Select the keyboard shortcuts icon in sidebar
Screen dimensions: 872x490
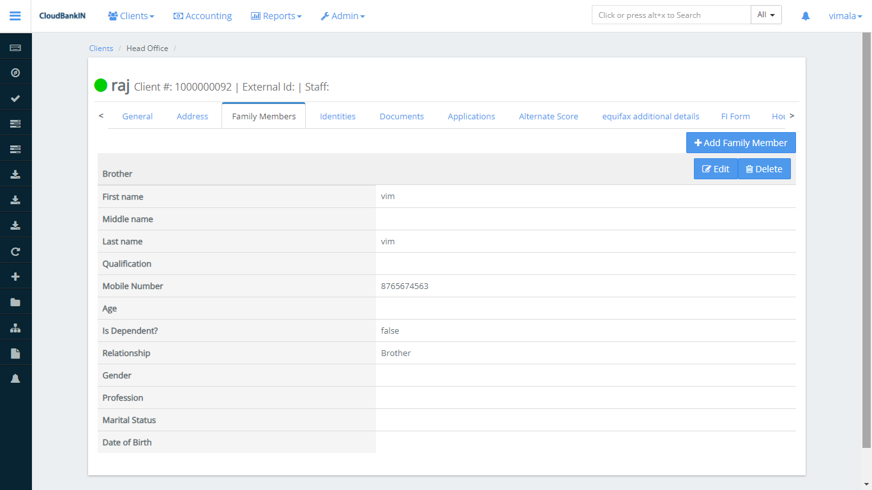[15, 46]
